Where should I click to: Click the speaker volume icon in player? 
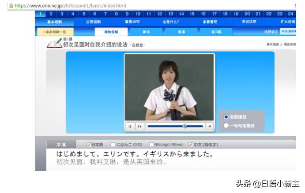click(x=210, y=126)
